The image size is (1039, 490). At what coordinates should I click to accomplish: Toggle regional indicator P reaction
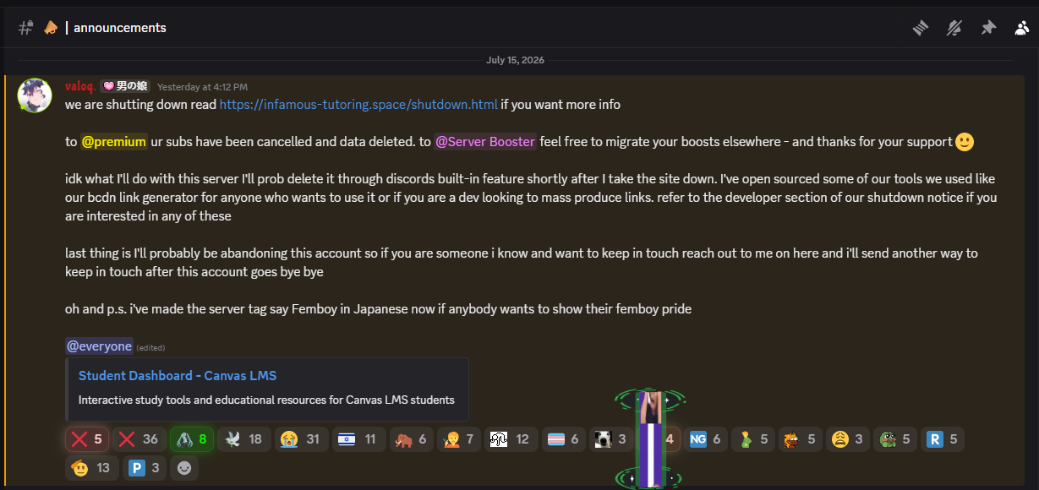tap(145, 468)
